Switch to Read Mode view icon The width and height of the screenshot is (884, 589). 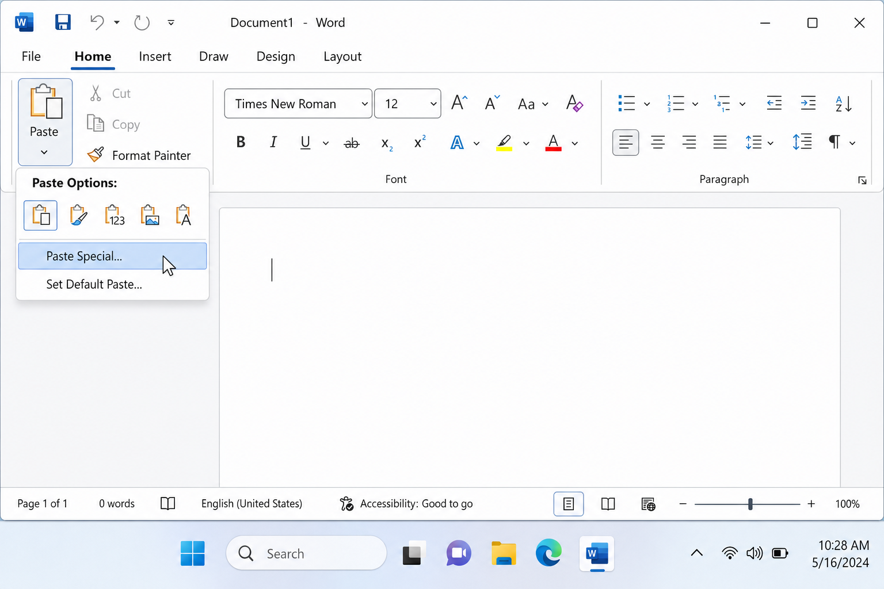pos(608,504)
